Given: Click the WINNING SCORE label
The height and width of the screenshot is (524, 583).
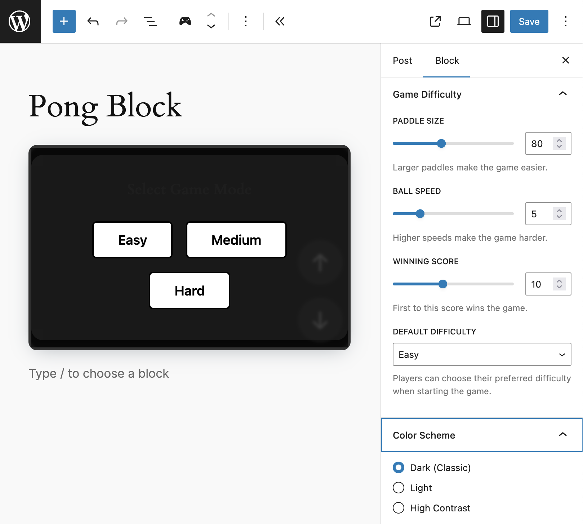Looking at the screenshot, I should click(426, 262).
